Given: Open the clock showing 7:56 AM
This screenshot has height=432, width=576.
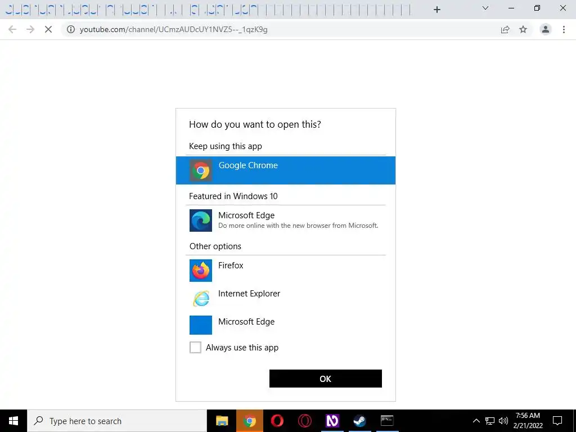Looking at the screenshot, I should (x=528, y=421).
